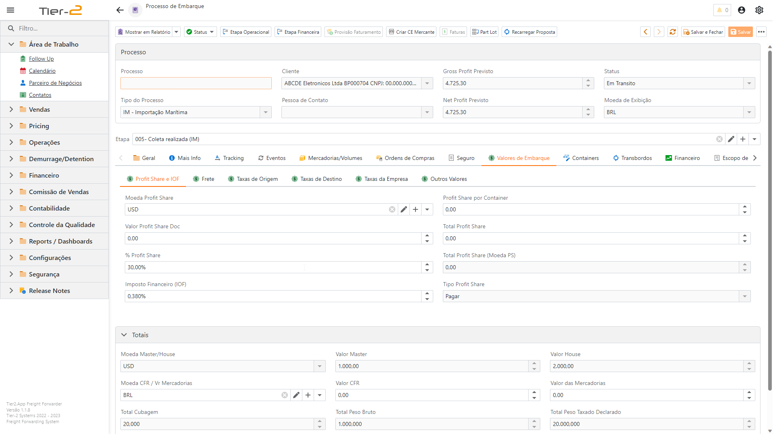
Task: Open the Tipo Profit Share dropdown
Action: pyautogui.click(x=744, y=296)
